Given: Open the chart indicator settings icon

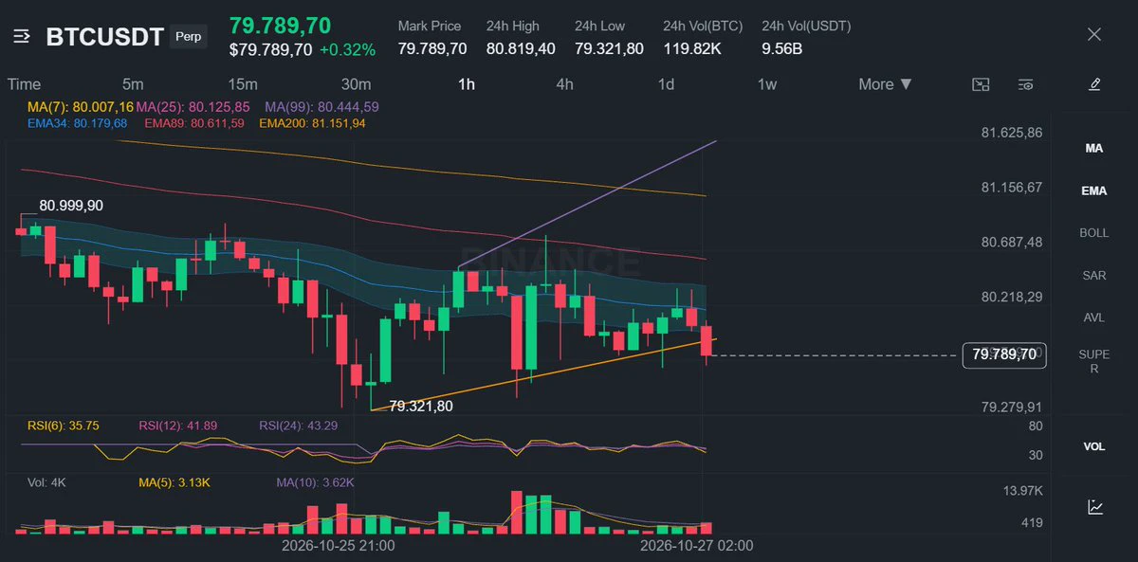Looking at the screenshot, I should tap(1025, 84).
